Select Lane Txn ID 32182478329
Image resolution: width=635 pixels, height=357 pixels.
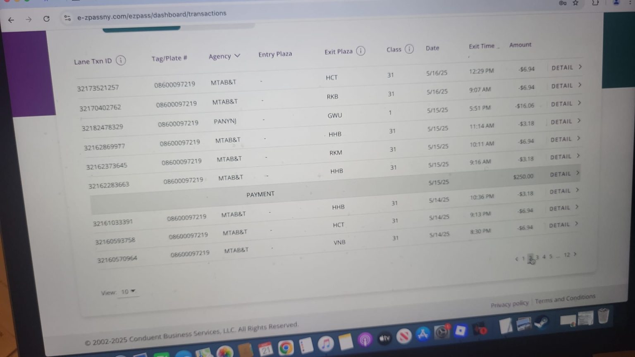pyautogui.click(x=103, y=127)
